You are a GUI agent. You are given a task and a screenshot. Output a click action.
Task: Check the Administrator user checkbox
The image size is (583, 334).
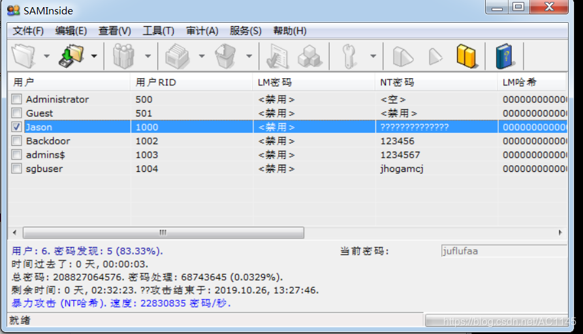[x=16, y=99]
